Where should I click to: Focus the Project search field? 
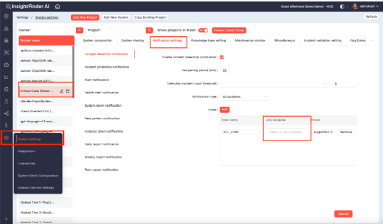click(125, 30)
